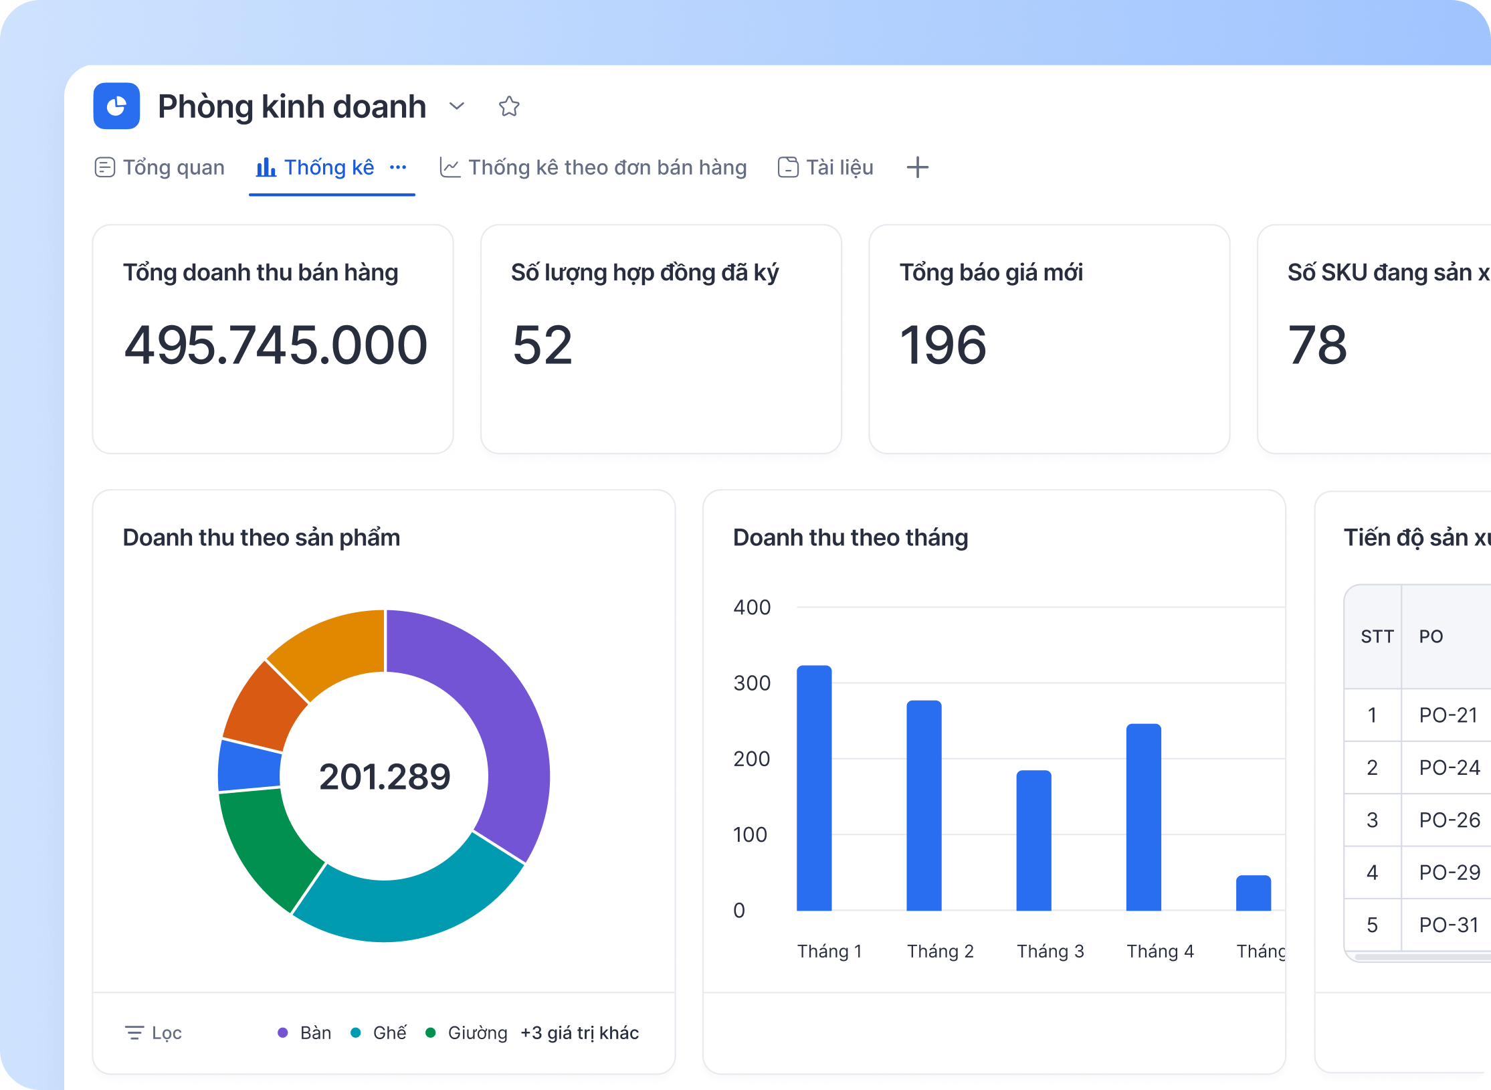Expand the Phòng kinh doanh dropdown chevron
Viewport: 1491px width, 1090px height.
coord(457,106)
